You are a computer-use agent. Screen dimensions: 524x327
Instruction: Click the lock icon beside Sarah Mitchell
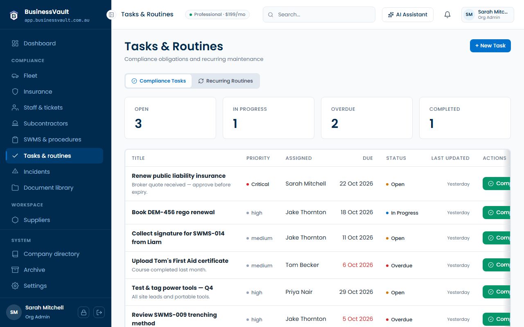click(x=84, y=312)
